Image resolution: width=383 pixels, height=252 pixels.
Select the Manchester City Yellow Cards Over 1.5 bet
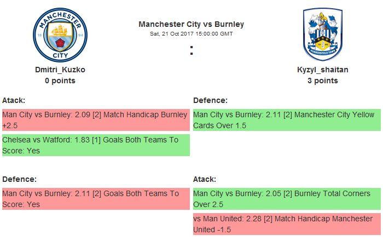[287, 120]
